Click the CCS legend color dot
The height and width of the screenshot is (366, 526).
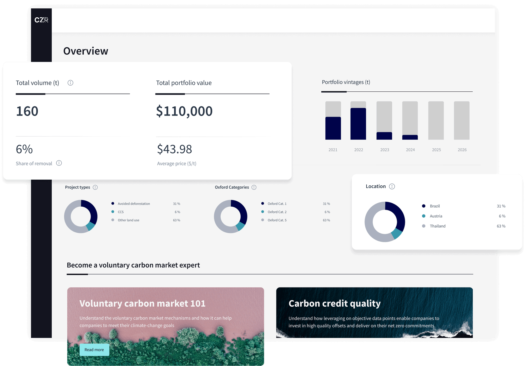tap(113, 212)
